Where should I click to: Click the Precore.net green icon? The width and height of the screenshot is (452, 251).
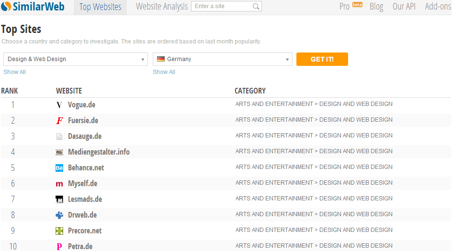[59, 231]
